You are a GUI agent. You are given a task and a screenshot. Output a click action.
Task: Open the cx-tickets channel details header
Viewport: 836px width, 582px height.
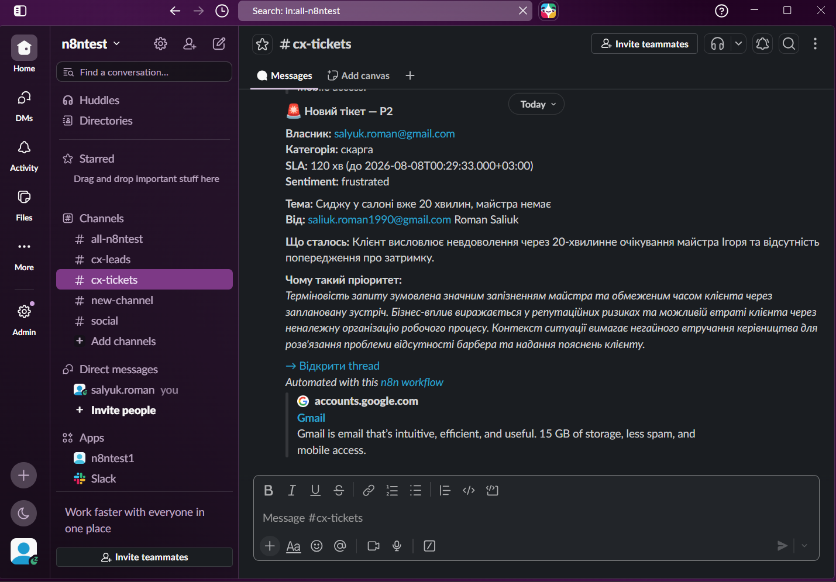point(316,44)
